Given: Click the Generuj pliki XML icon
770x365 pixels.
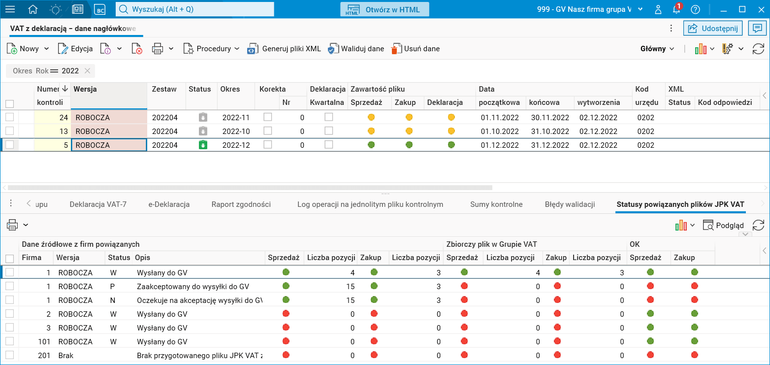Looking at the screenshot, I should click(x=253, y=49).
